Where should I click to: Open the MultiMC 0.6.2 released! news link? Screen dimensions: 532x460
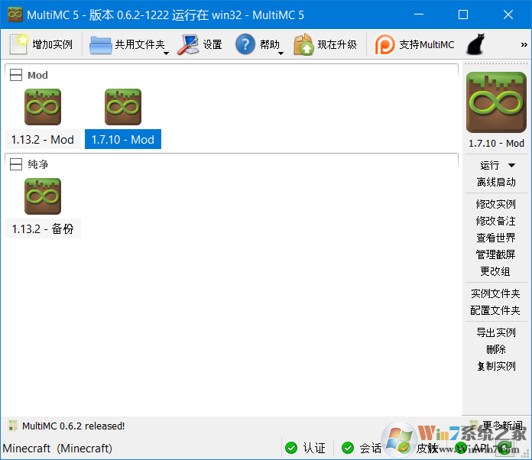(73, 426)
